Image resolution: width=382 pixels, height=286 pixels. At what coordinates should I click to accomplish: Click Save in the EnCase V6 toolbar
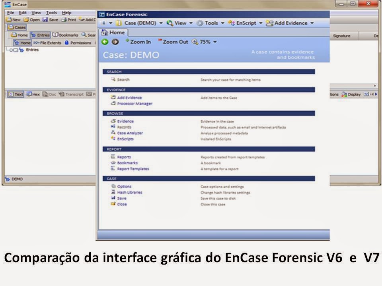click(x=51, y=19)
